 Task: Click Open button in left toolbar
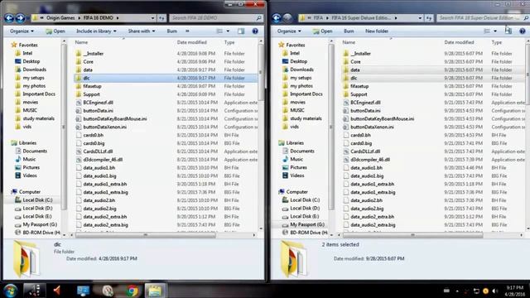coord(55,31)
